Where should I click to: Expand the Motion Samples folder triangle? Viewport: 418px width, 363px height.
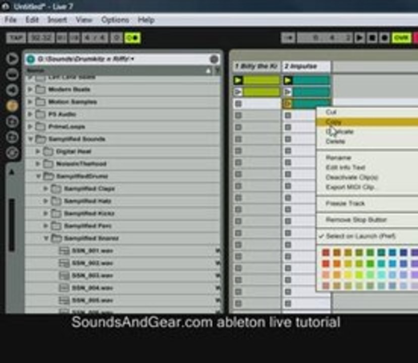click(30, 102)
